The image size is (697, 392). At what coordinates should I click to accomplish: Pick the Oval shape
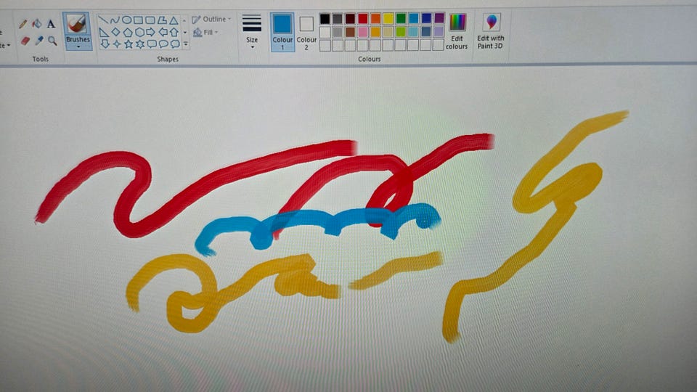point(126,20)
